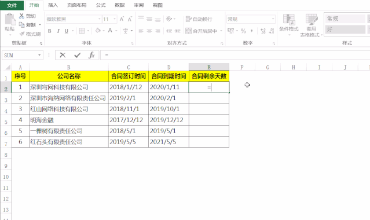This screenshot has width=370, height=220.
Task: Open the font name dropdown
Action: point(100,19)
